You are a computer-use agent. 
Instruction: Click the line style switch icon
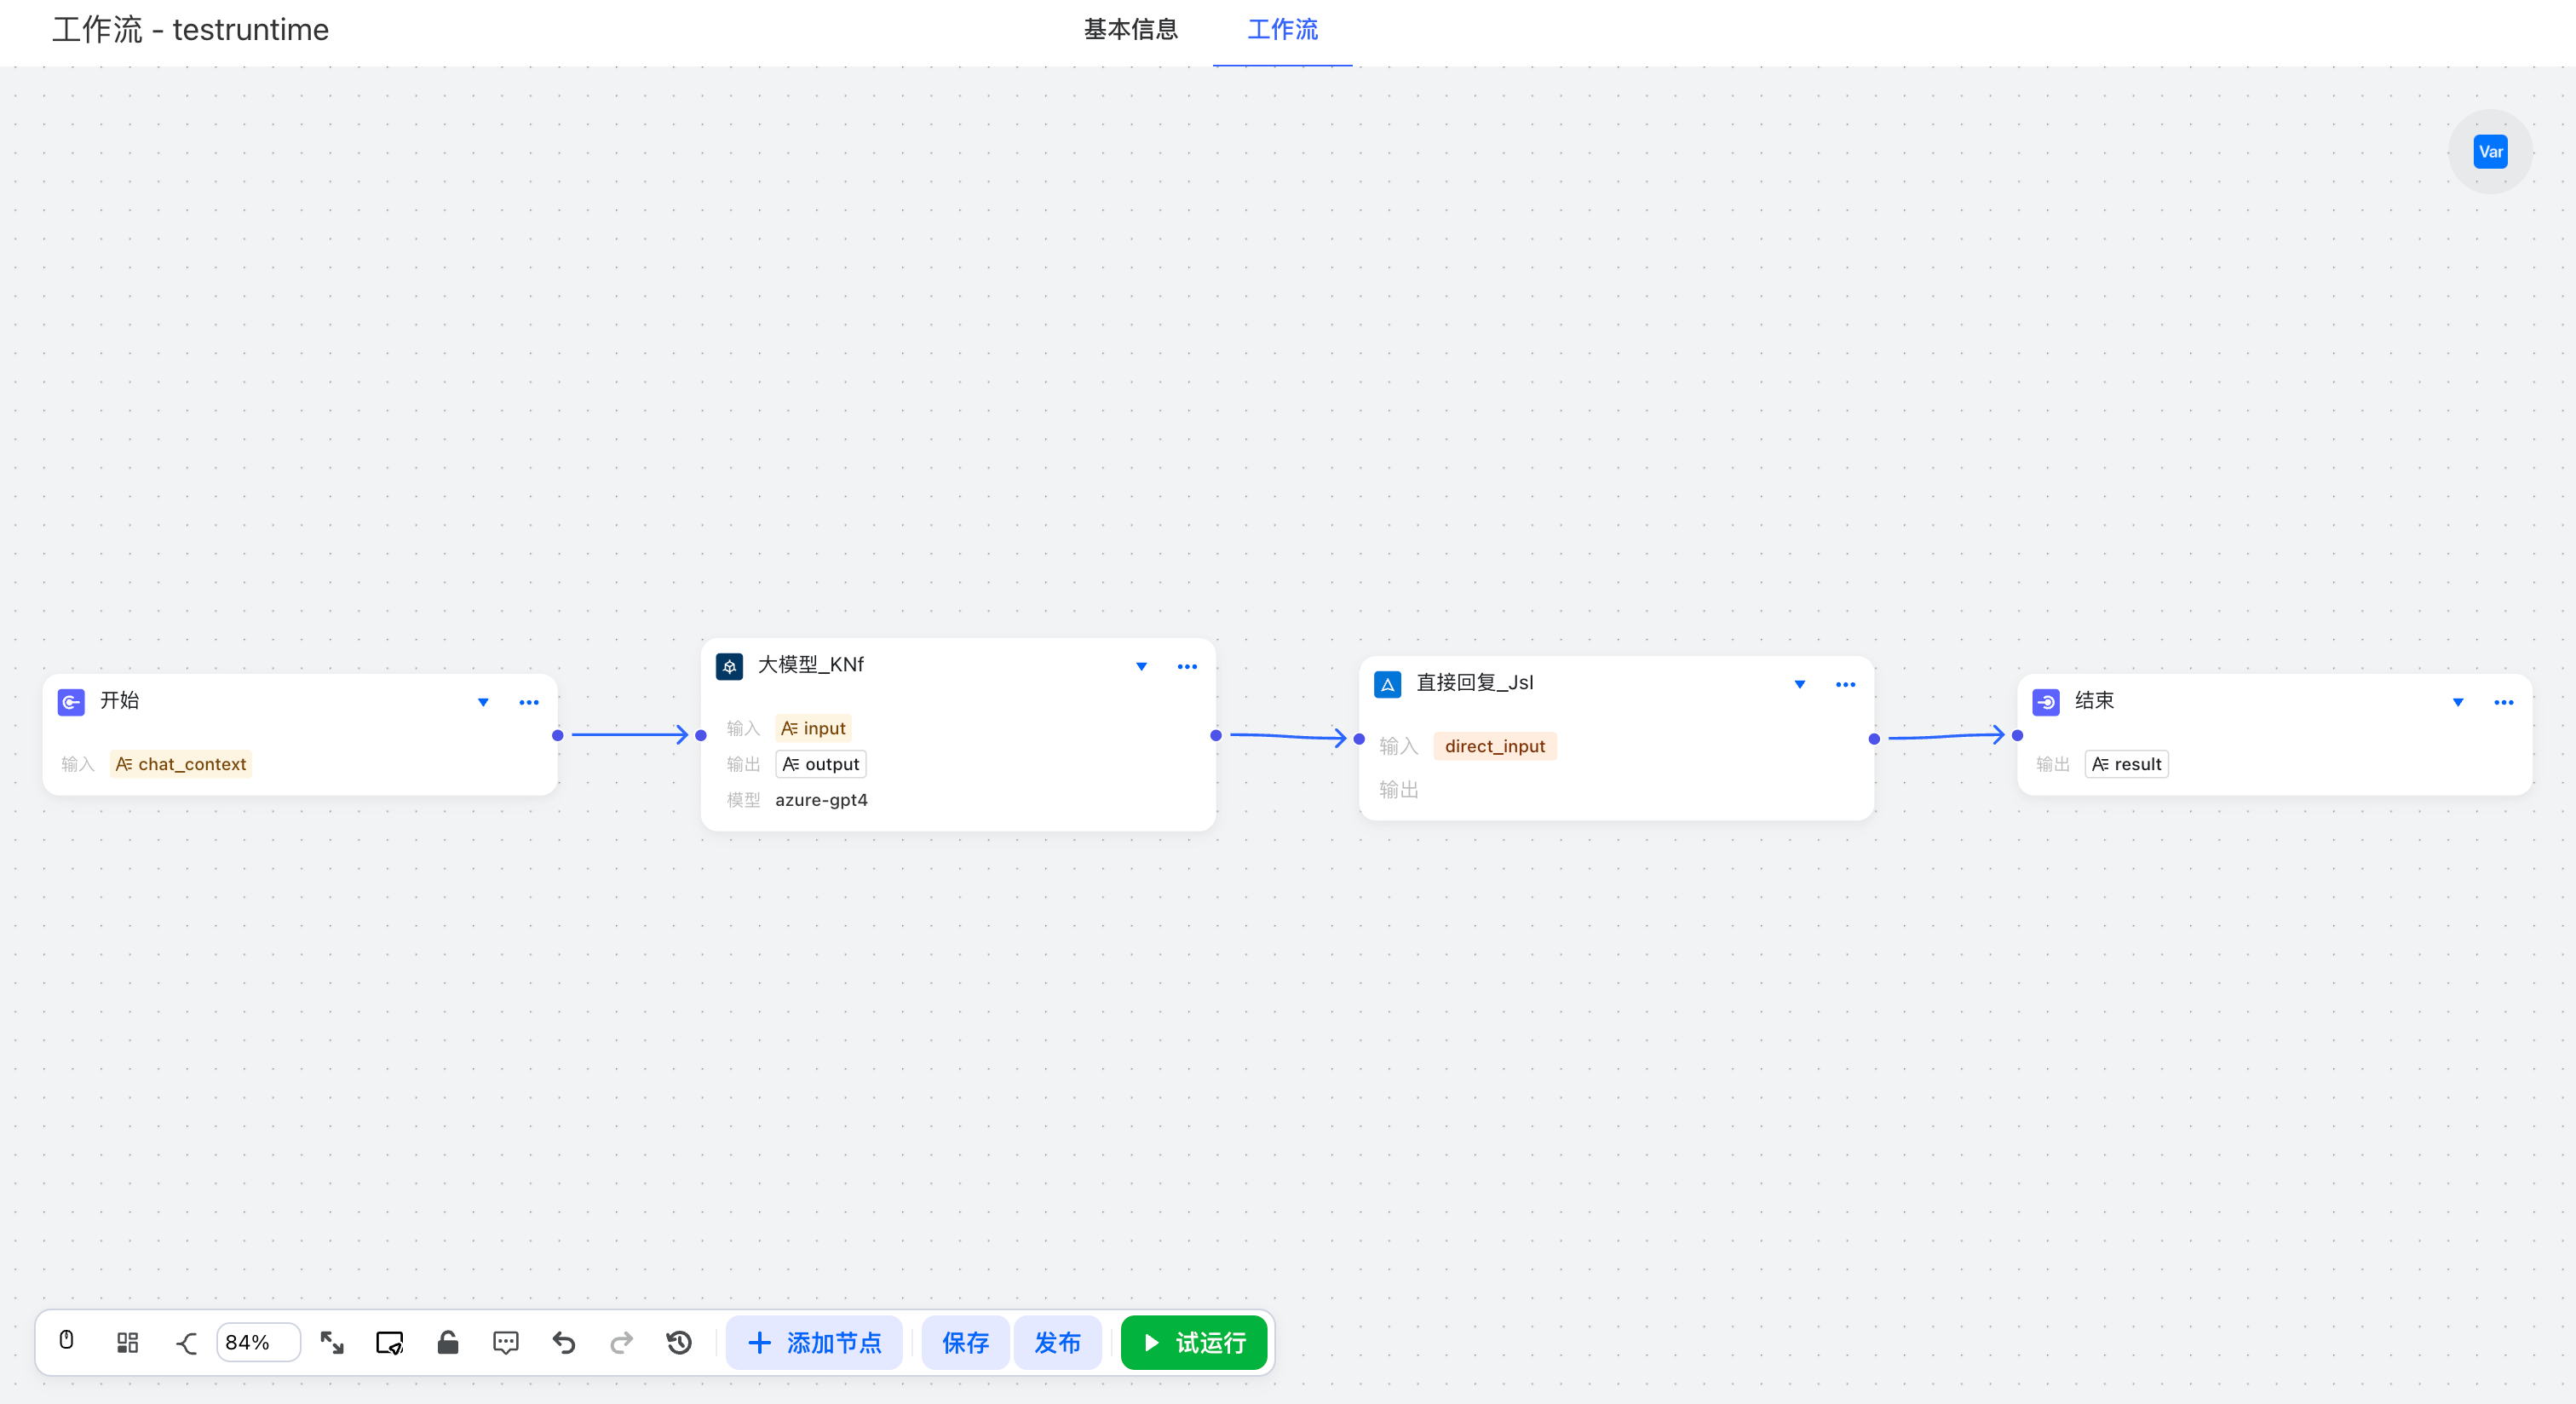(x=186, y=1342)
